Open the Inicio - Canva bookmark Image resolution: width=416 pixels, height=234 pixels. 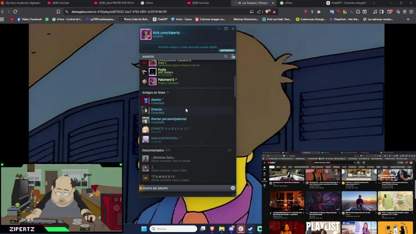(x=181, y=19)
